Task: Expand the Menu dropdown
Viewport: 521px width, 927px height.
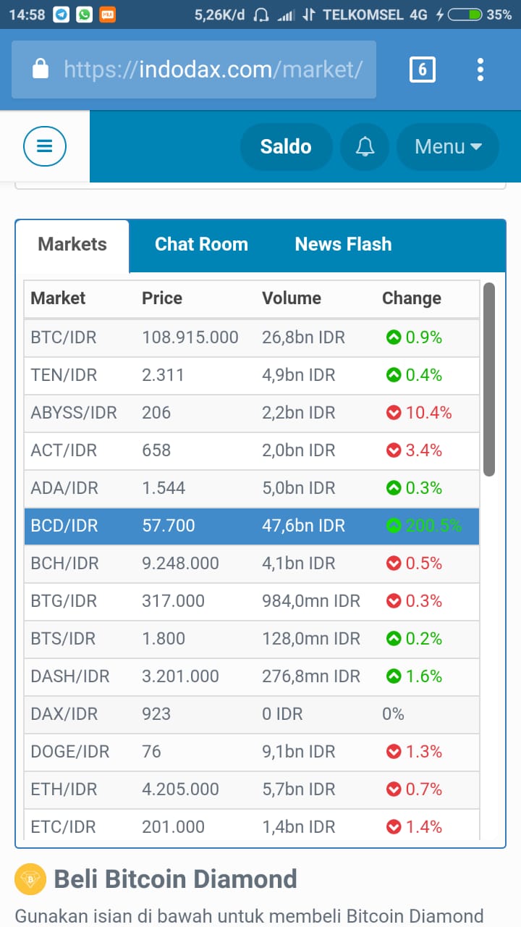Action: (x=448, y=146)
